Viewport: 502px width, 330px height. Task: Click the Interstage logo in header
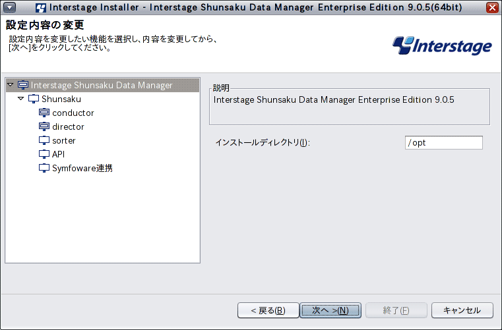tap(442, 45)
